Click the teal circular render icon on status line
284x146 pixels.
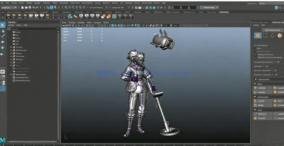[150, 7]
